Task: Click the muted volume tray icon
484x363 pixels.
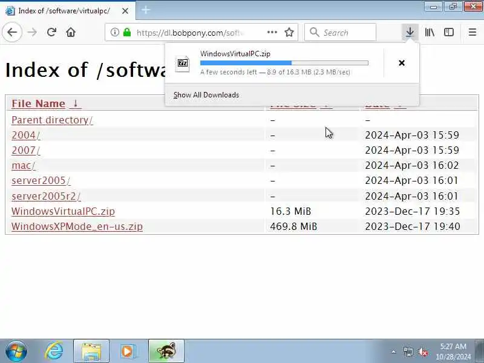Action: (422, 352)
